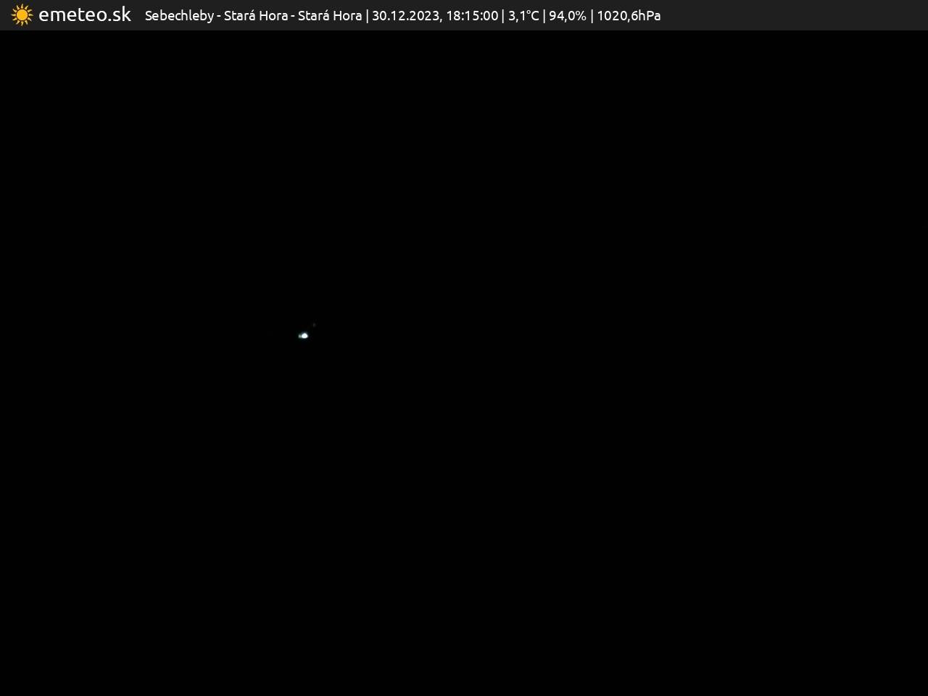Click the 18:15:00 timestamp

[472, 16]
